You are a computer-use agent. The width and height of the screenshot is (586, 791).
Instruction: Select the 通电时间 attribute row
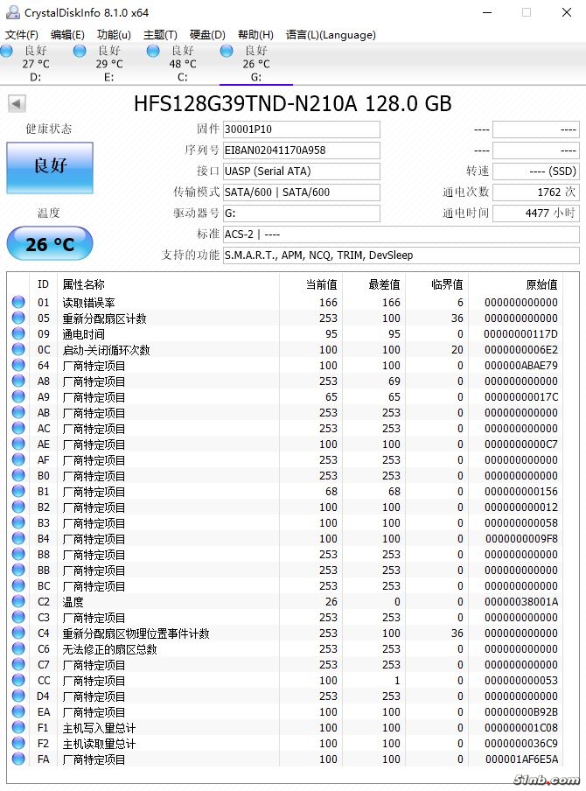tap(285, 334)
